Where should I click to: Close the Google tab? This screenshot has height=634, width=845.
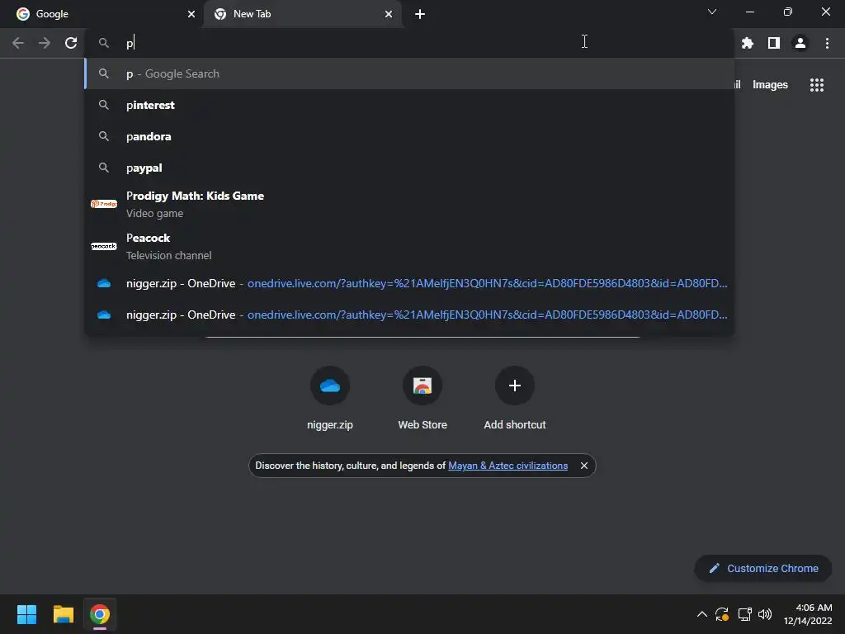[x=191, y=14]
